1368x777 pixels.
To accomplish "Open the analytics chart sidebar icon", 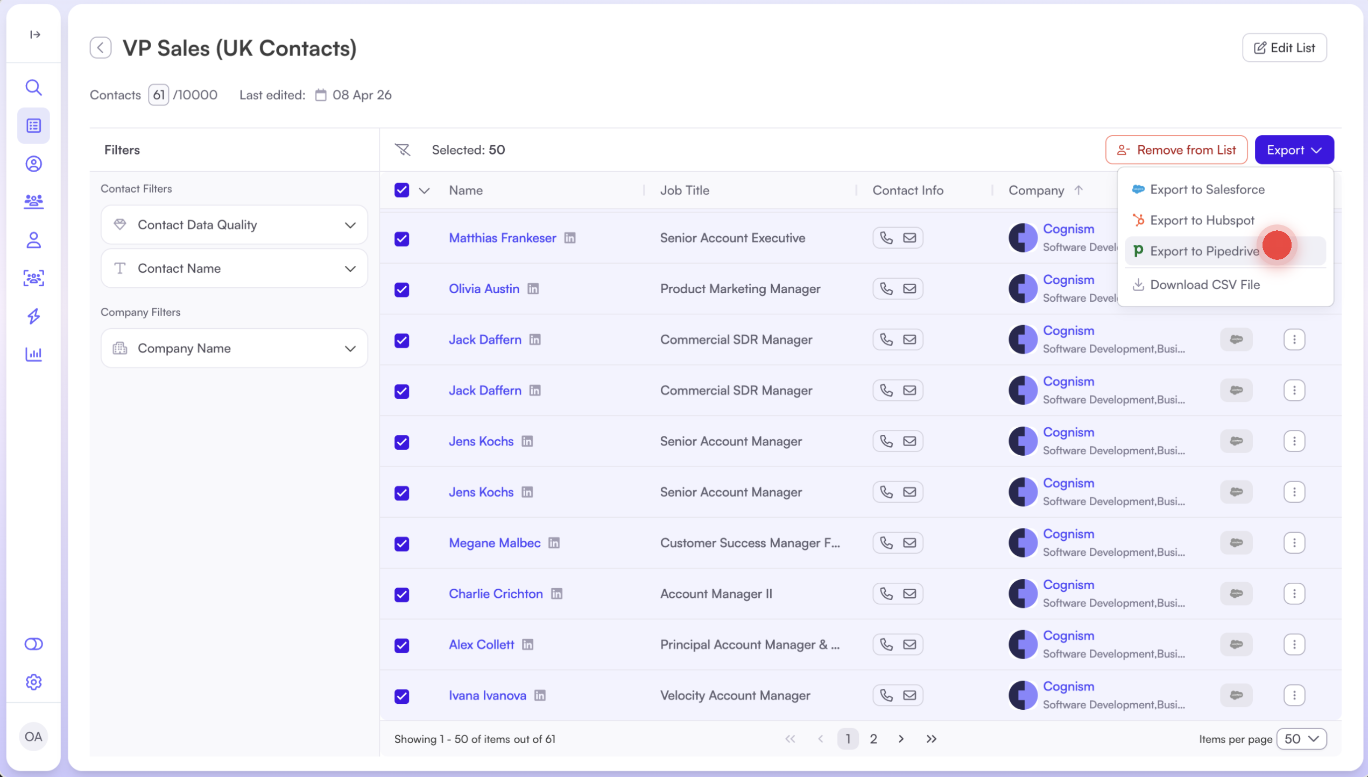I will (33, 354).
